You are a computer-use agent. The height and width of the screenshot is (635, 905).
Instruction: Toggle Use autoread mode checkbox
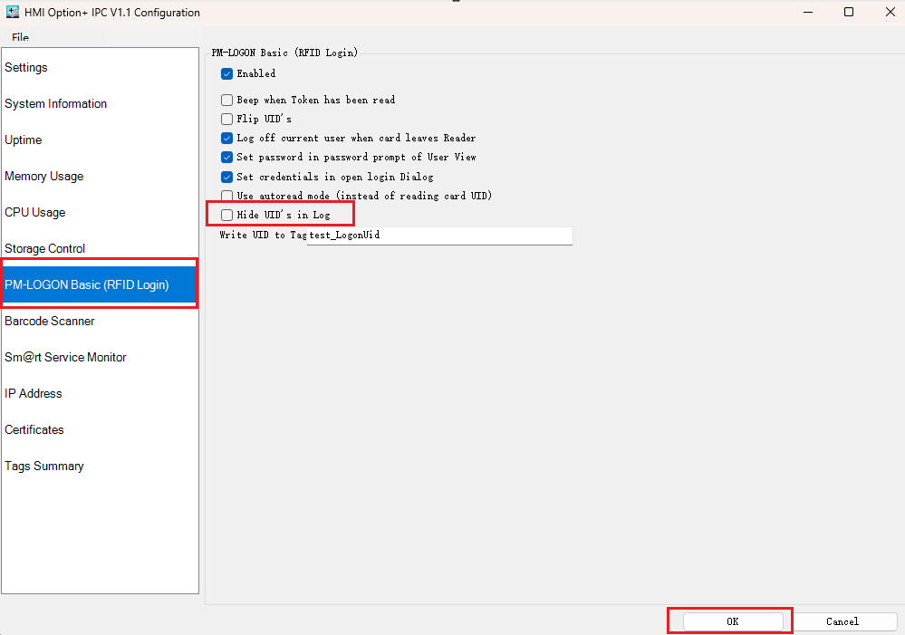227,196
